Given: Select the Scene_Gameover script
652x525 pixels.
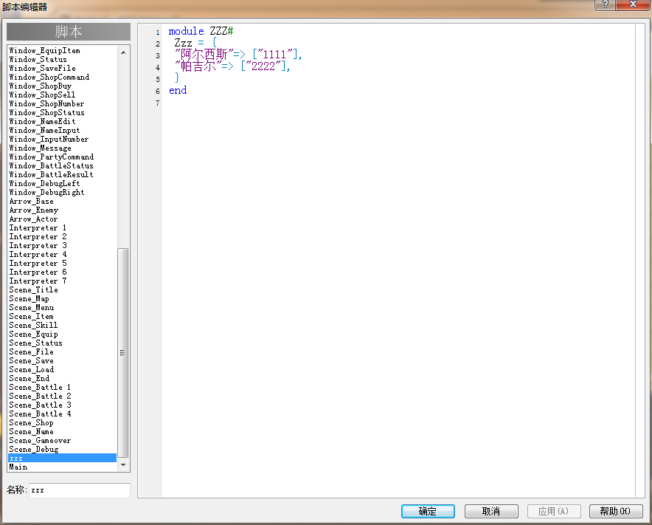Looking at the screenshot, I should (62, 441).
